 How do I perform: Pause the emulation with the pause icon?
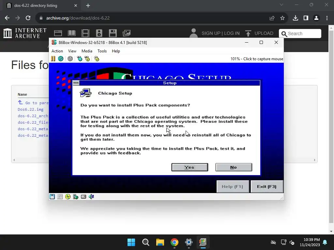53,59
